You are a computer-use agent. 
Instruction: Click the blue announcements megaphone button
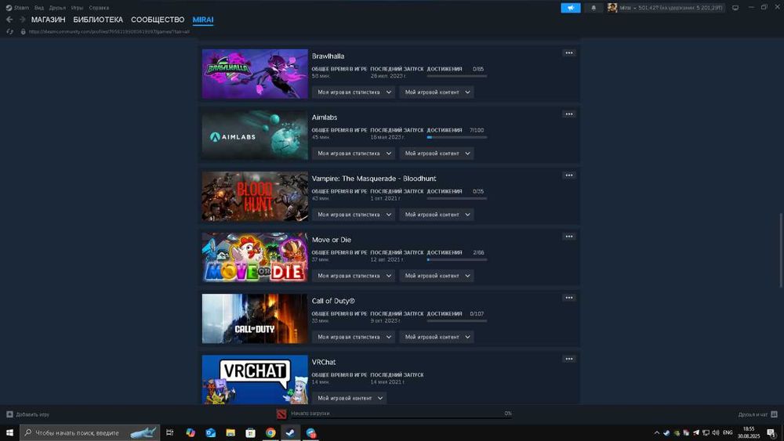click(571, 8)
